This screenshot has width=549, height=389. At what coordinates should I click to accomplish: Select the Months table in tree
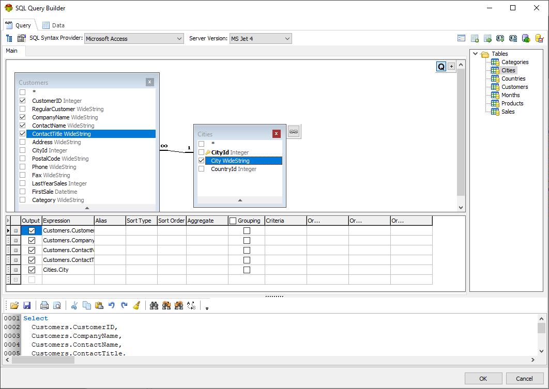(x=510, y=95)
